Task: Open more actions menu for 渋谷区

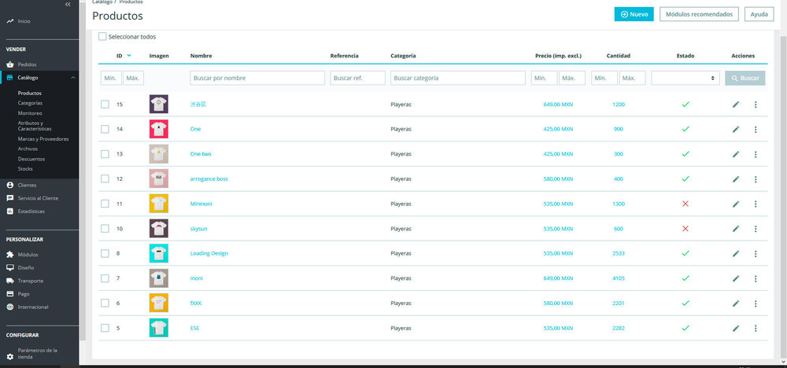Action: coord(756,105)
